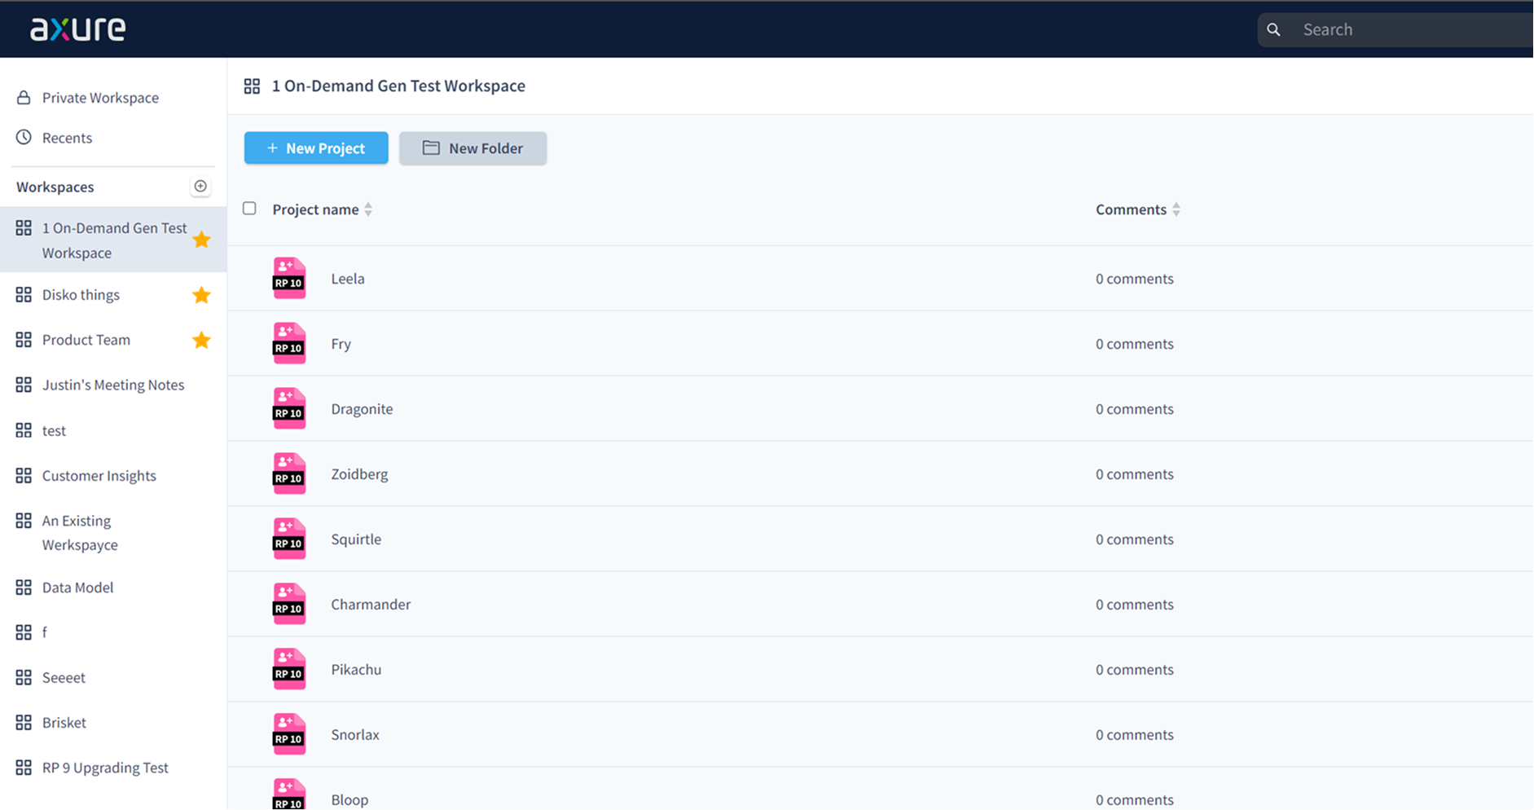Viewport: 1534px width, 810px height.
Task: Click the search magnifier icon
Action: pos(1273,29)
